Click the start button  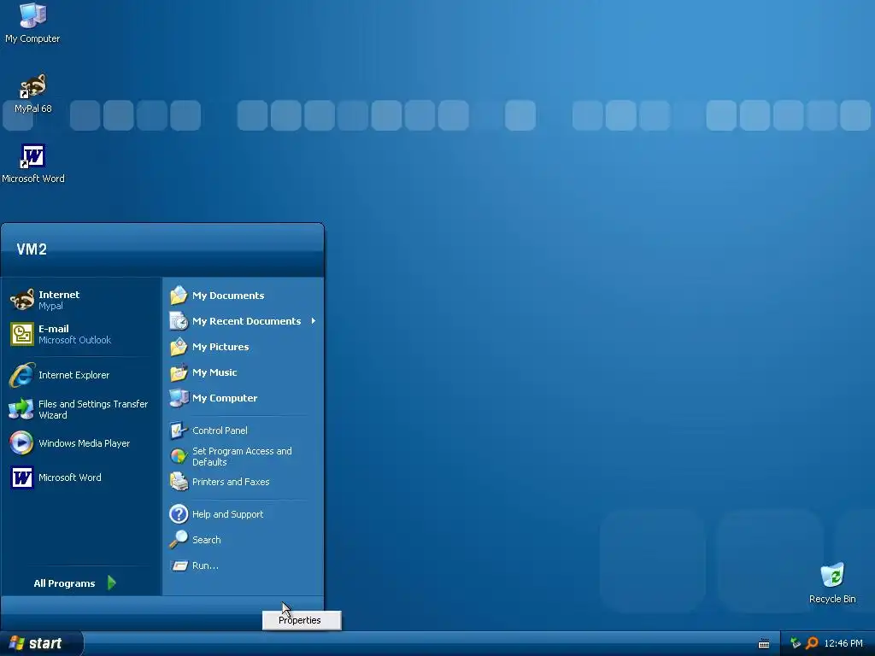click(x=42, y=643)
